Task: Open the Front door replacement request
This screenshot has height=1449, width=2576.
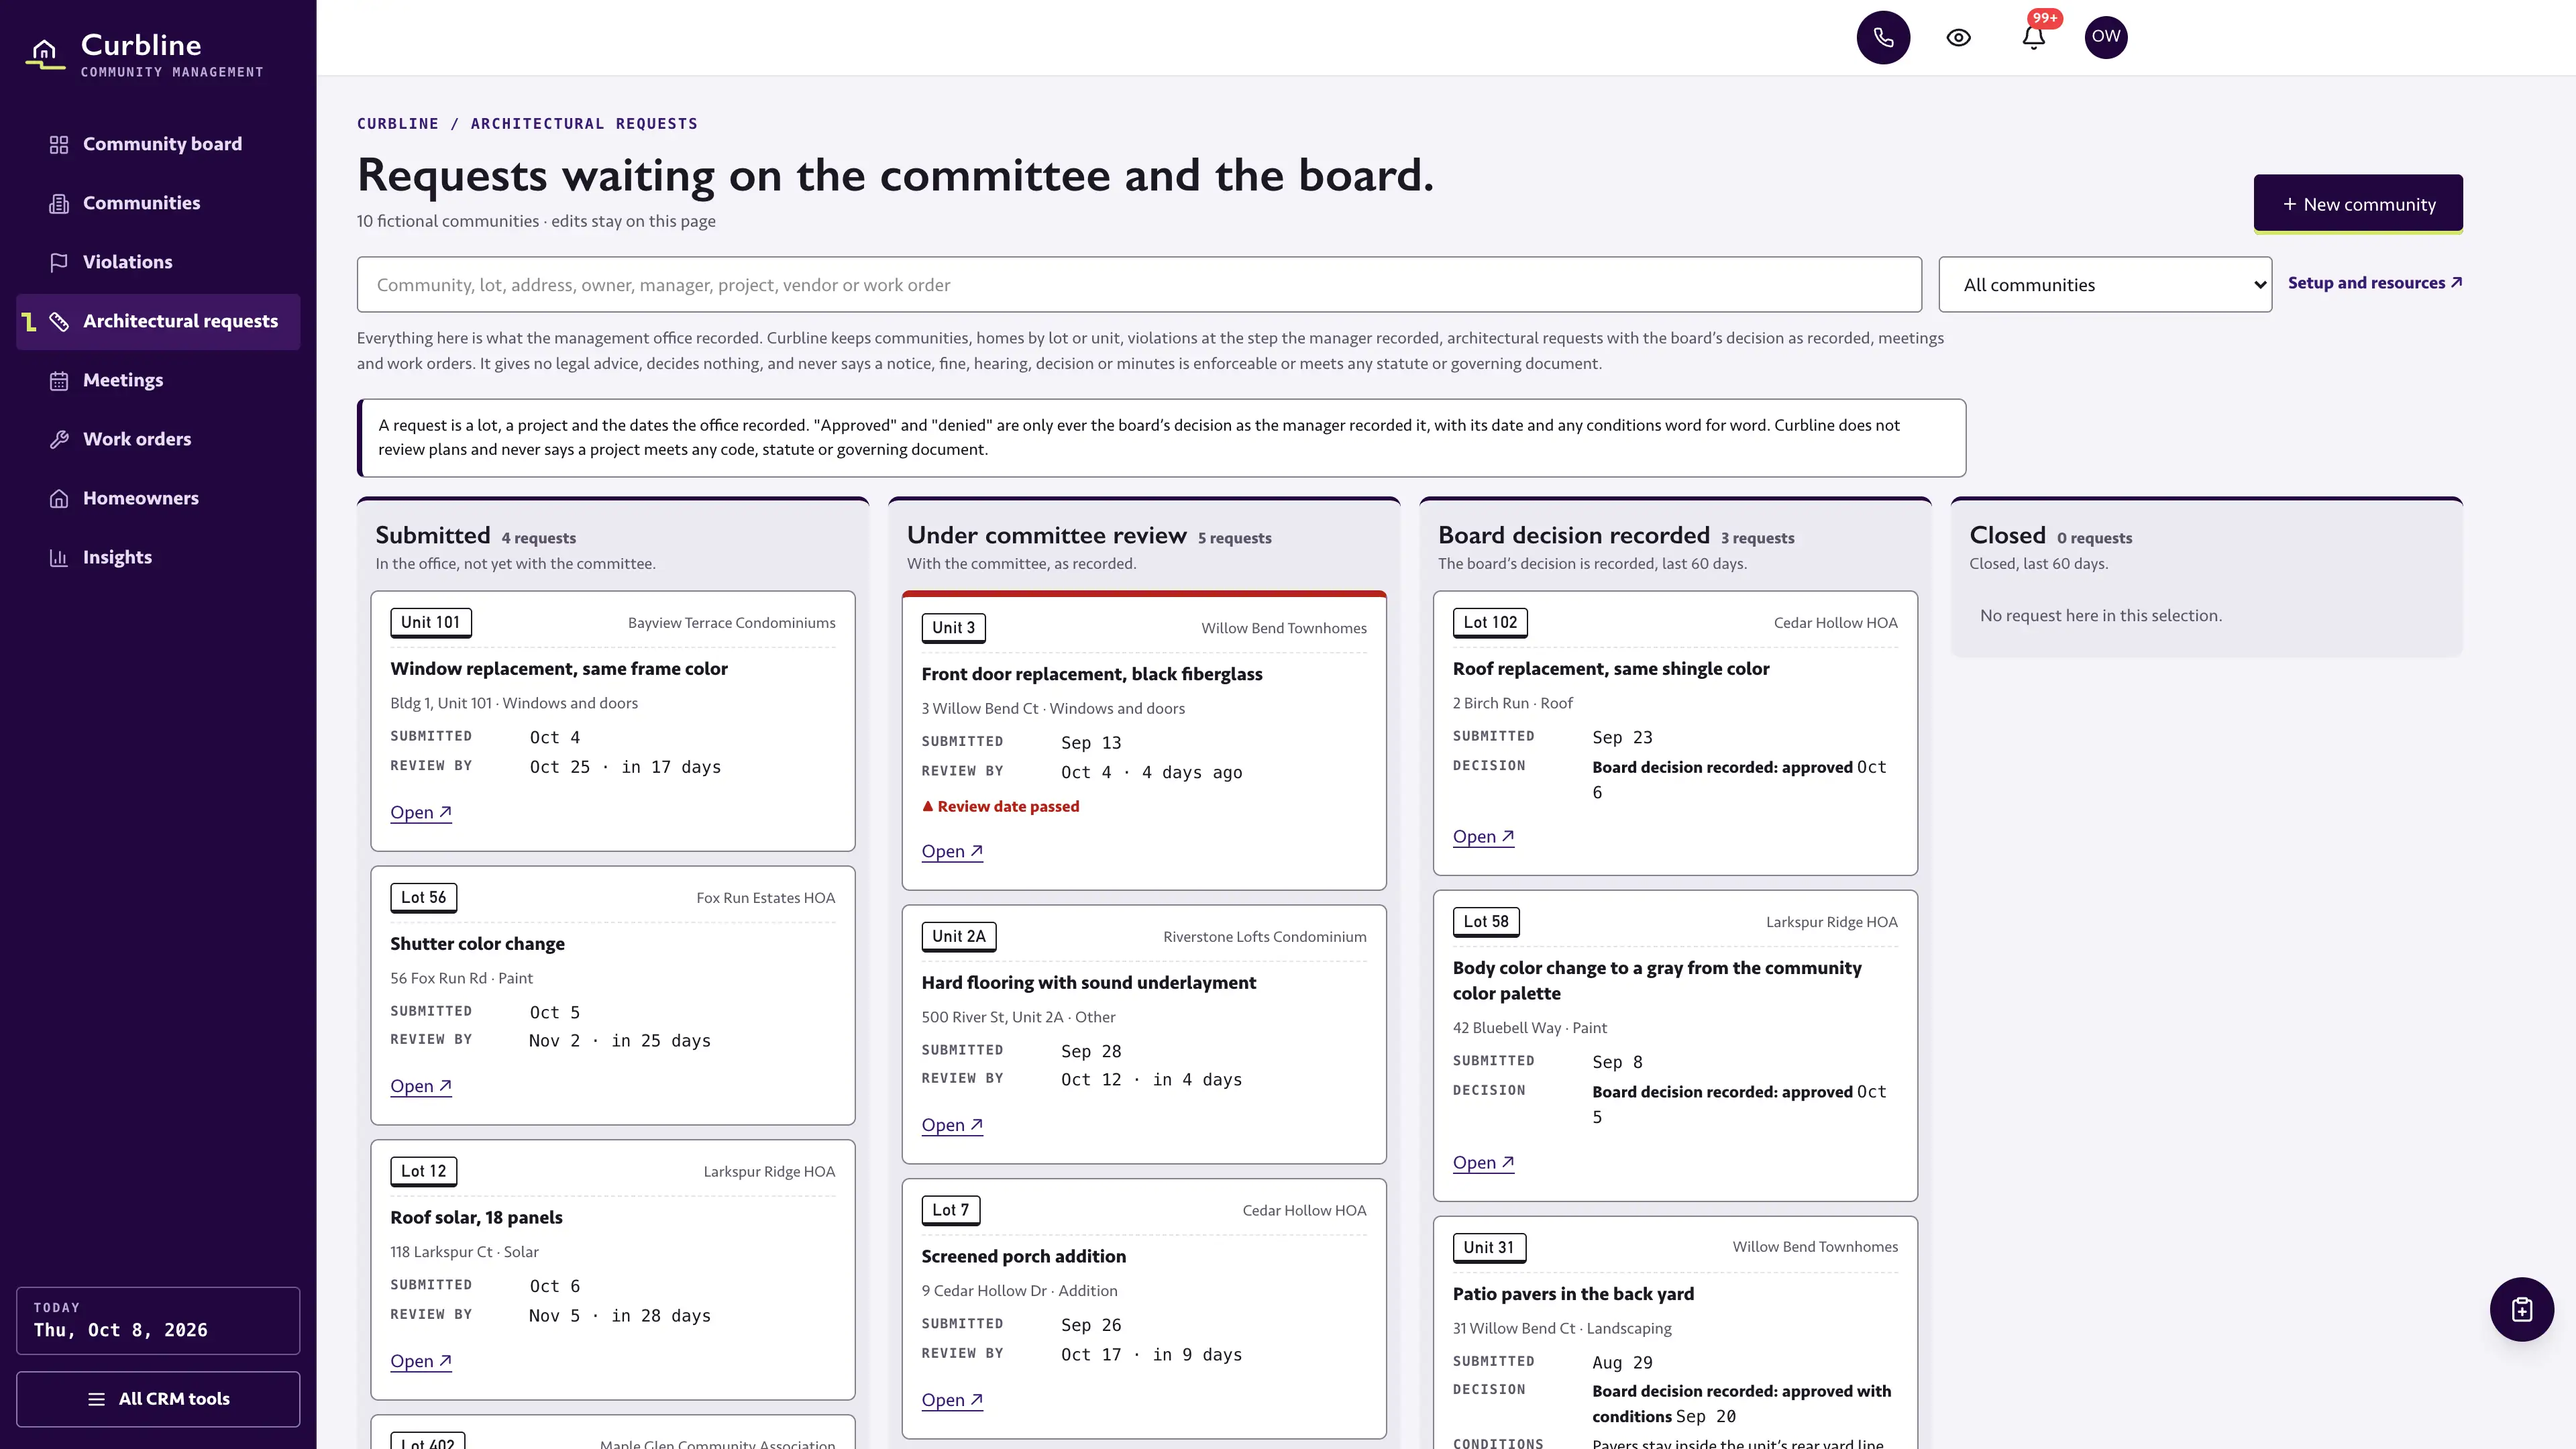Action: (952, 851)
